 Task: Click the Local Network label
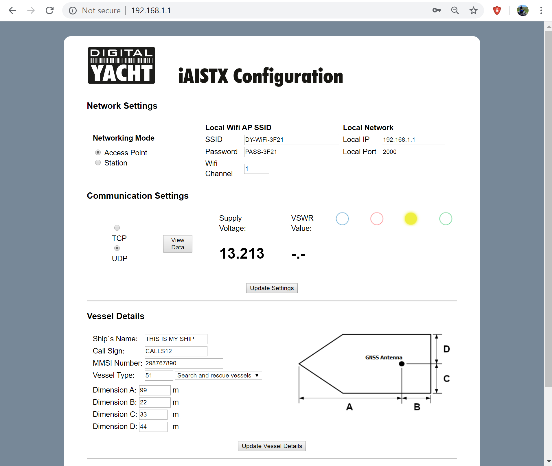pos(368,128)
